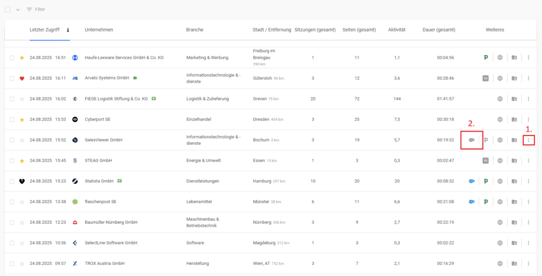Open company flaschenpost SE
The image size is (542, 276).
click(x=101, y=202)
